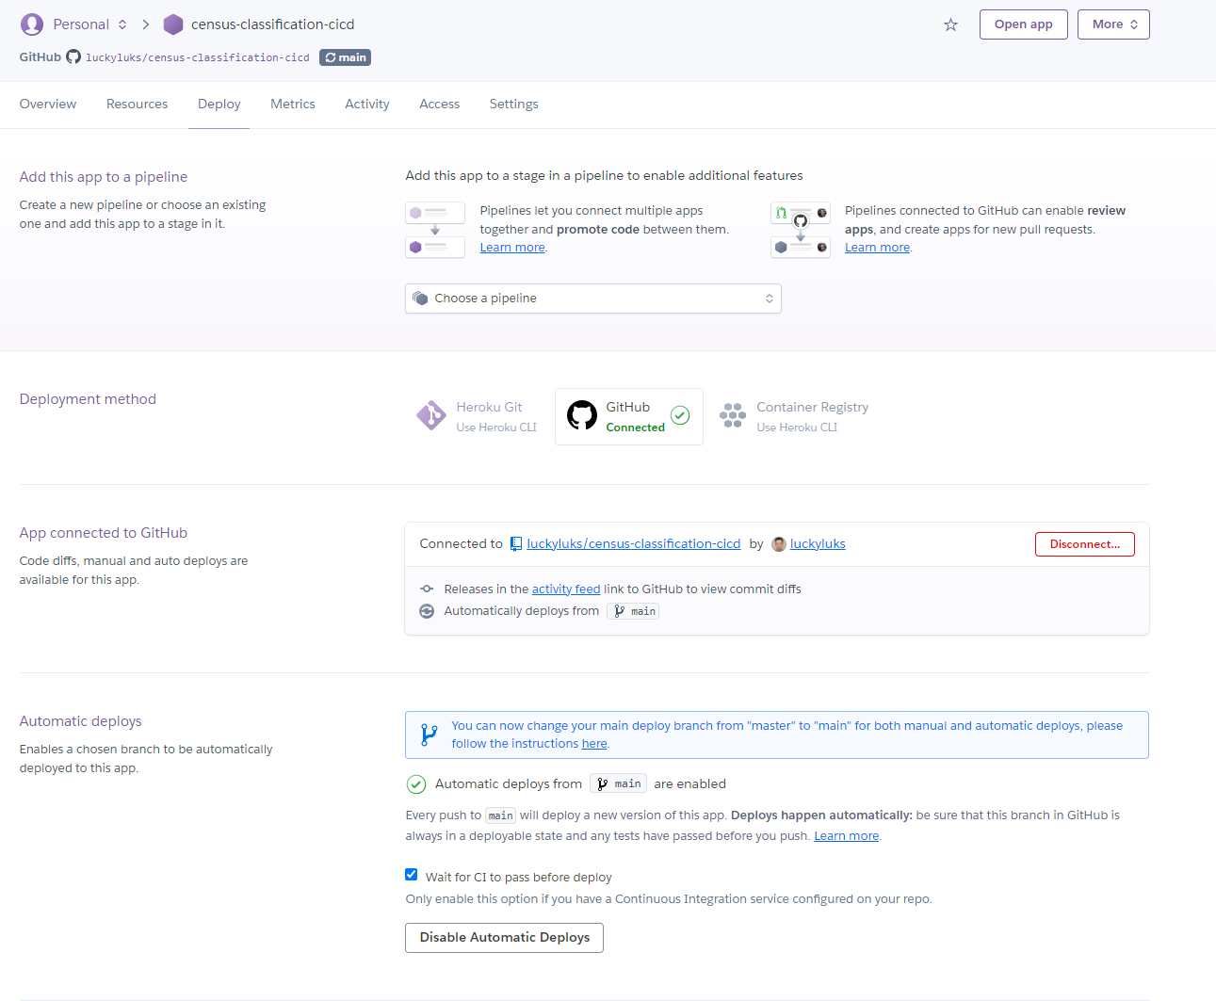
Task: Click the main branch tag after Automatically deploys from
Action: point(633,611)
